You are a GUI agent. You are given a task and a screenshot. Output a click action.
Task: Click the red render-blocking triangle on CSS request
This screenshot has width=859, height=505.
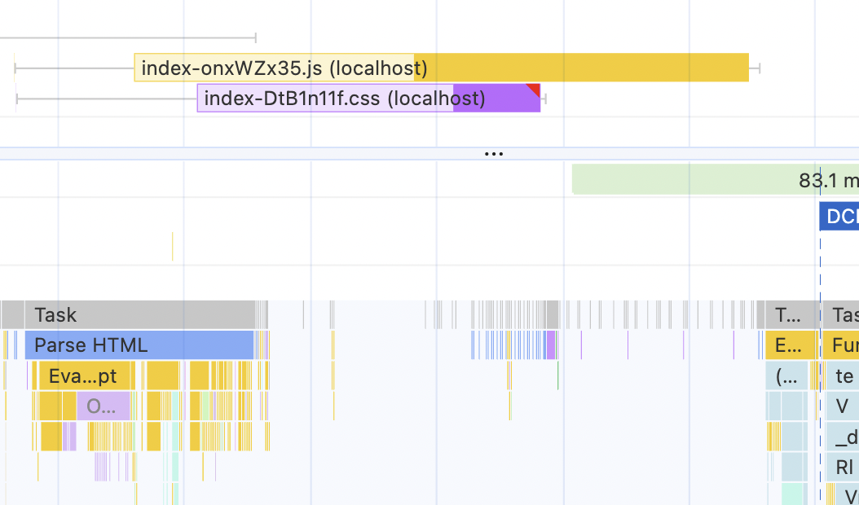[534, 89]
